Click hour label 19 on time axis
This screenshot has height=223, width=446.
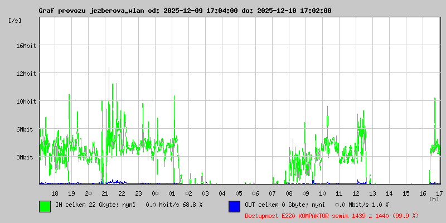[72, 193]
